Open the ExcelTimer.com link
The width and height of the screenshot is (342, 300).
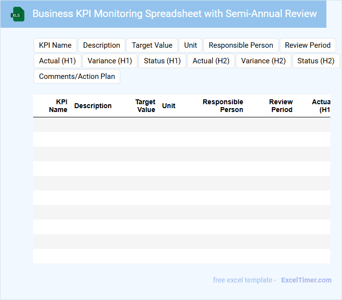tap(306, 280)
